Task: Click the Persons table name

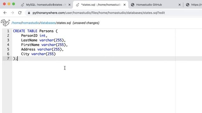Action: point(46,31)
